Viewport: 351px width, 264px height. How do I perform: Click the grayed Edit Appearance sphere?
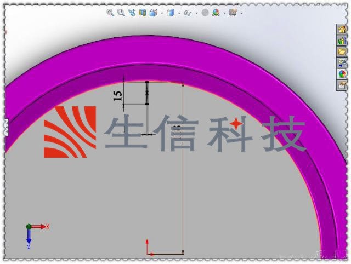(x=205, y=13)
